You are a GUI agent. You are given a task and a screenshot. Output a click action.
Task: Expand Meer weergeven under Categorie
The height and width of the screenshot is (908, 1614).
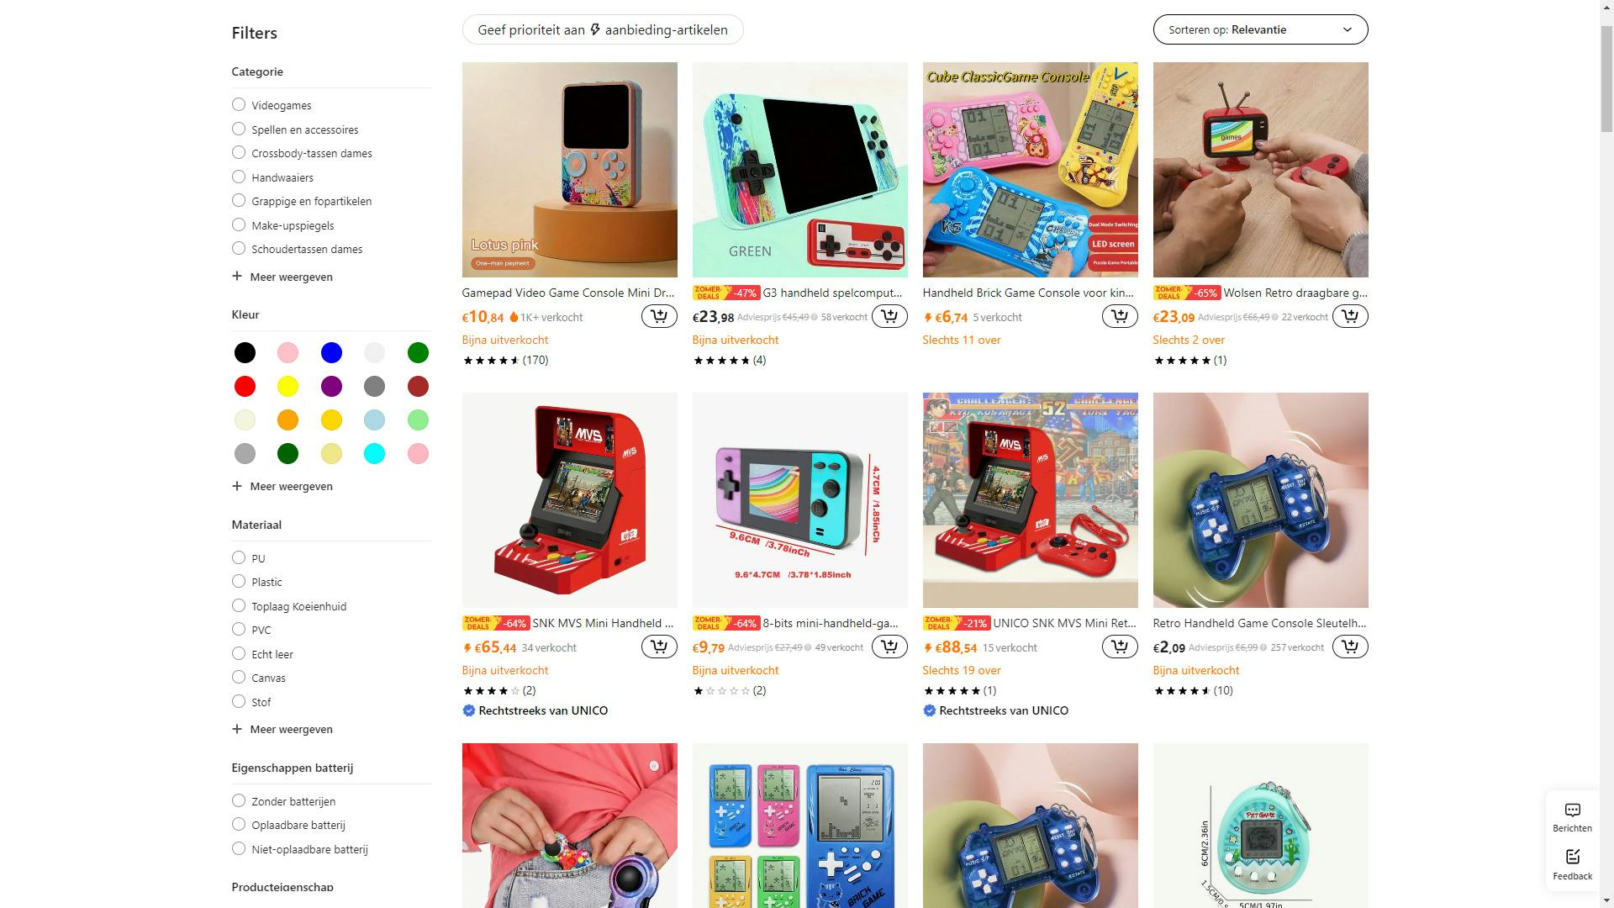[x=282, y=277]
